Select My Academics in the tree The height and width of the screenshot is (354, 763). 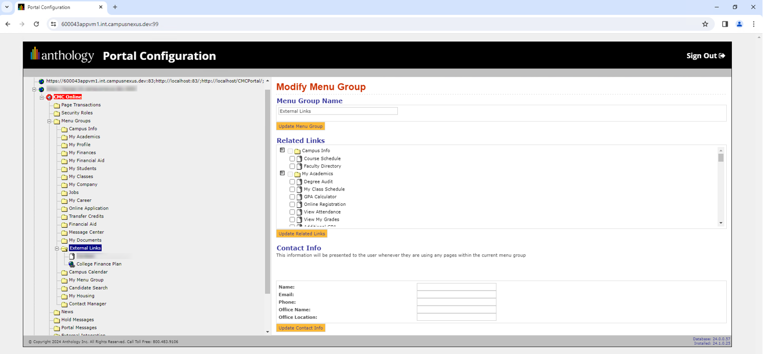84,137
